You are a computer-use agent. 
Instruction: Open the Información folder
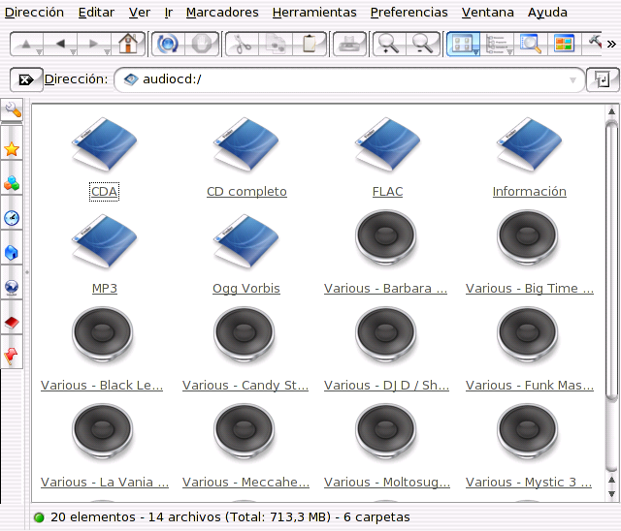tap(529, 156)
